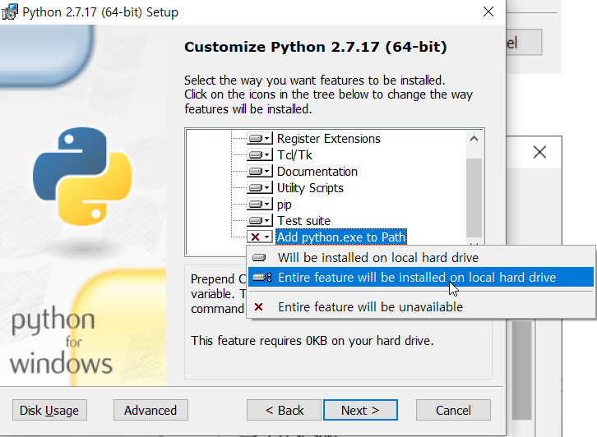
Task: Select the Test suite tree row
Action: coord(303,221)
